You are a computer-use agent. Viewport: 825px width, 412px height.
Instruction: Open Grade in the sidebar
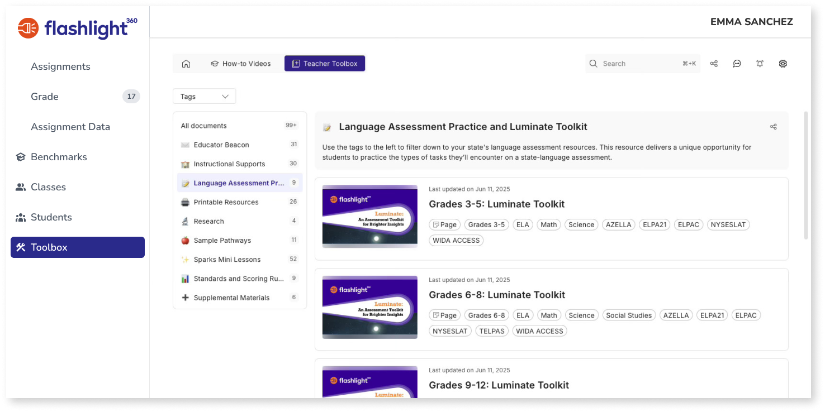45,97
